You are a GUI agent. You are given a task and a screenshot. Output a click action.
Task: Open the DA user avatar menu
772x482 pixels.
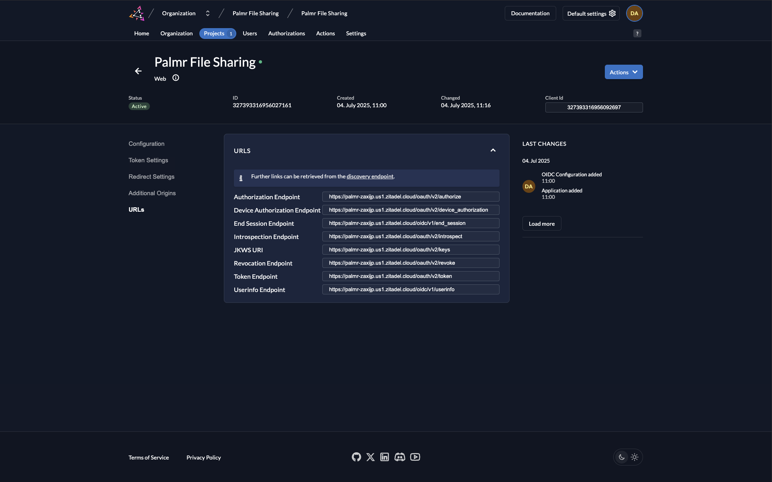coord(634,13)
